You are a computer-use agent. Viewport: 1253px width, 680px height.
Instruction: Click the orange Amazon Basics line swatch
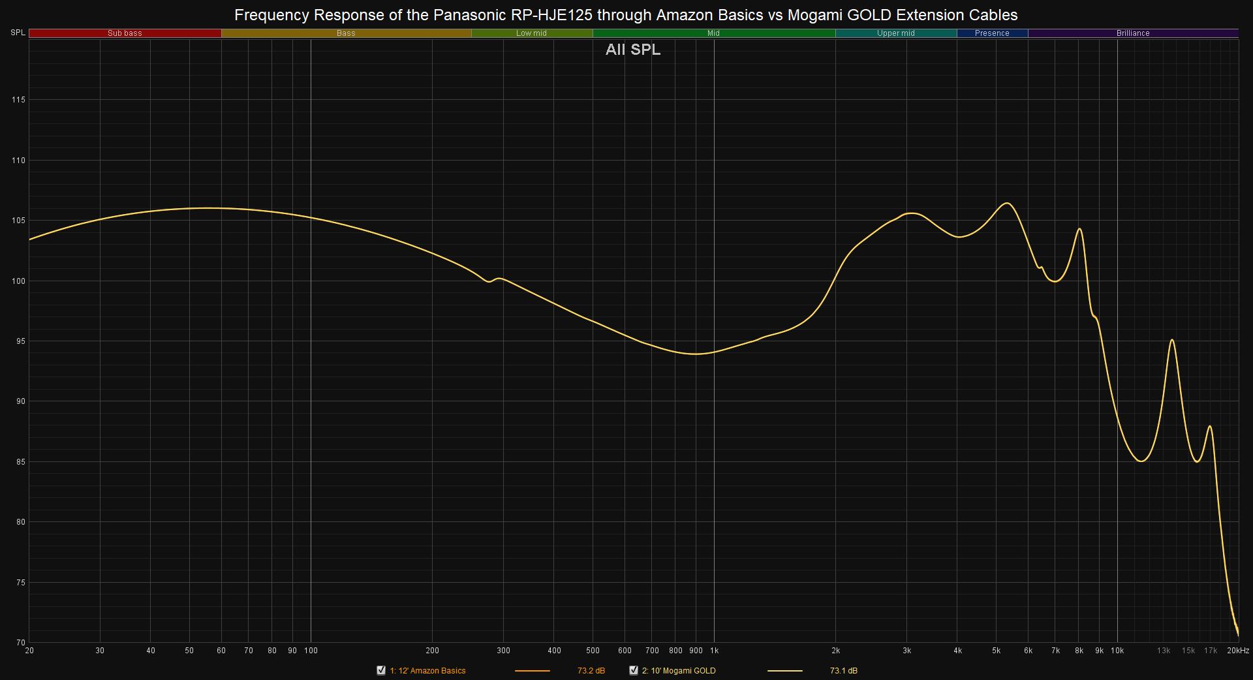533,671
